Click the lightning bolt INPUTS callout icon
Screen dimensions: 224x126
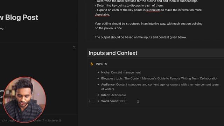point(92,64)
